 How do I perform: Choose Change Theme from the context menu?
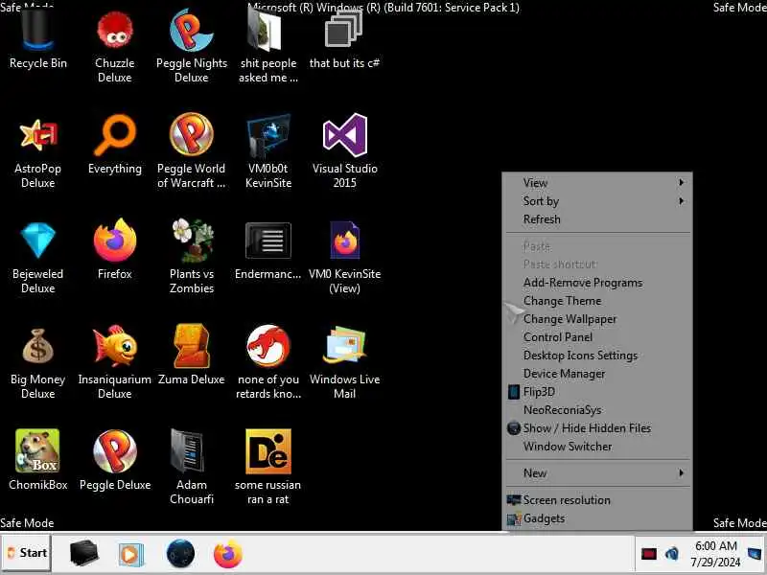[x=597, y=301]
